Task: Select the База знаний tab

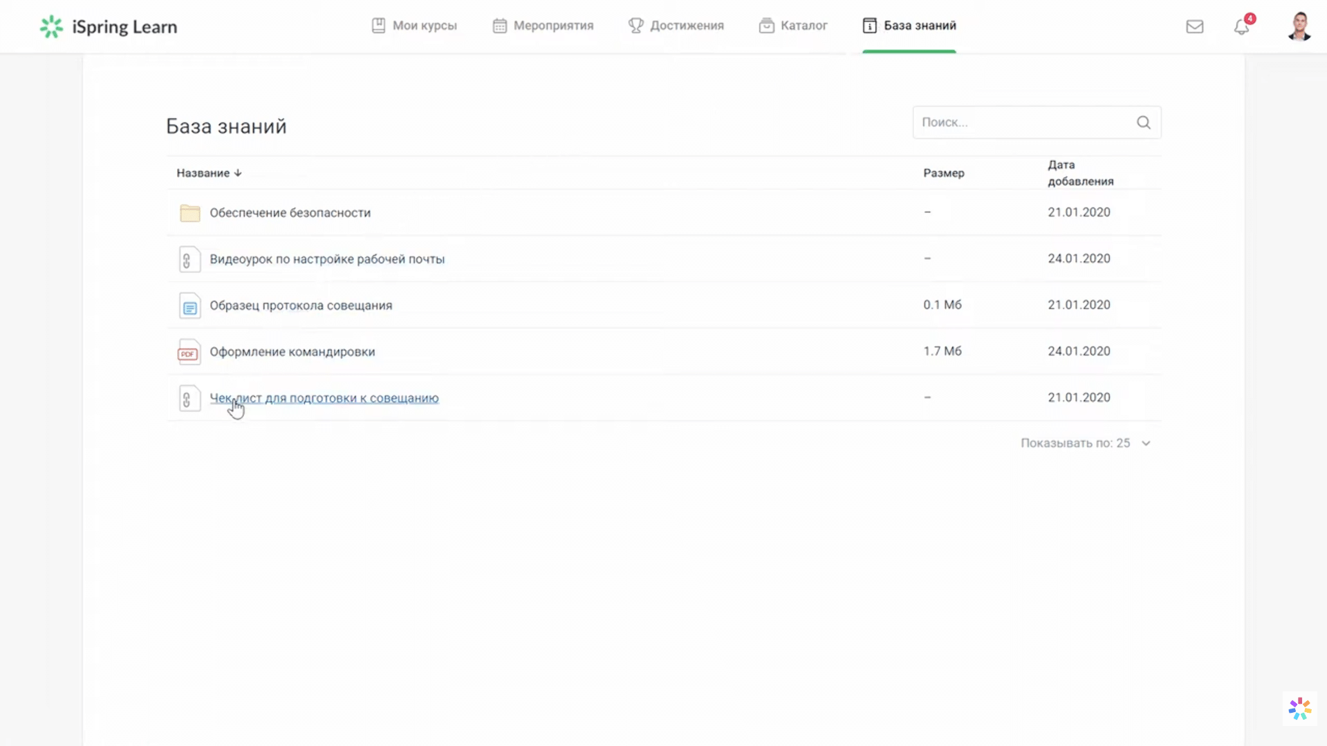Action: click(909, 26)
